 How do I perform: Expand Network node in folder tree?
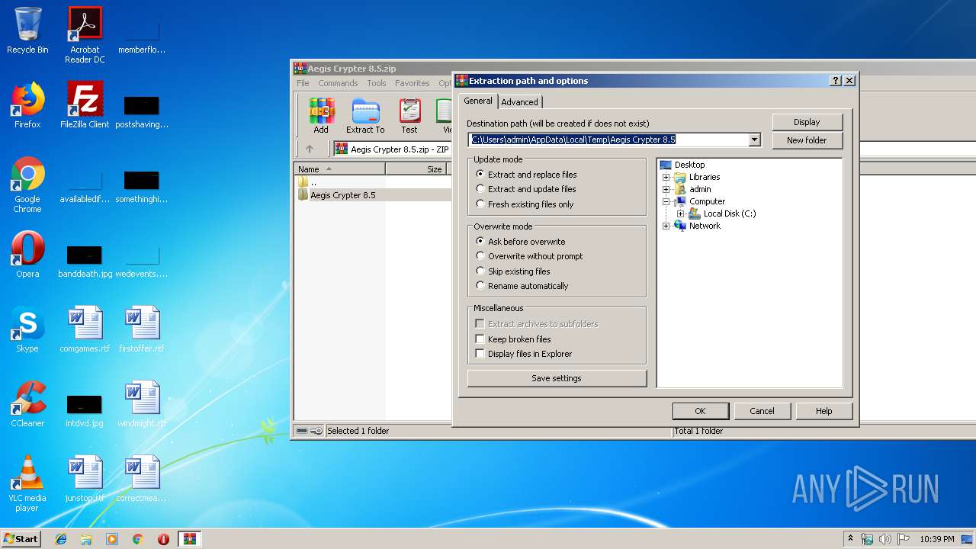coord(666,226)
